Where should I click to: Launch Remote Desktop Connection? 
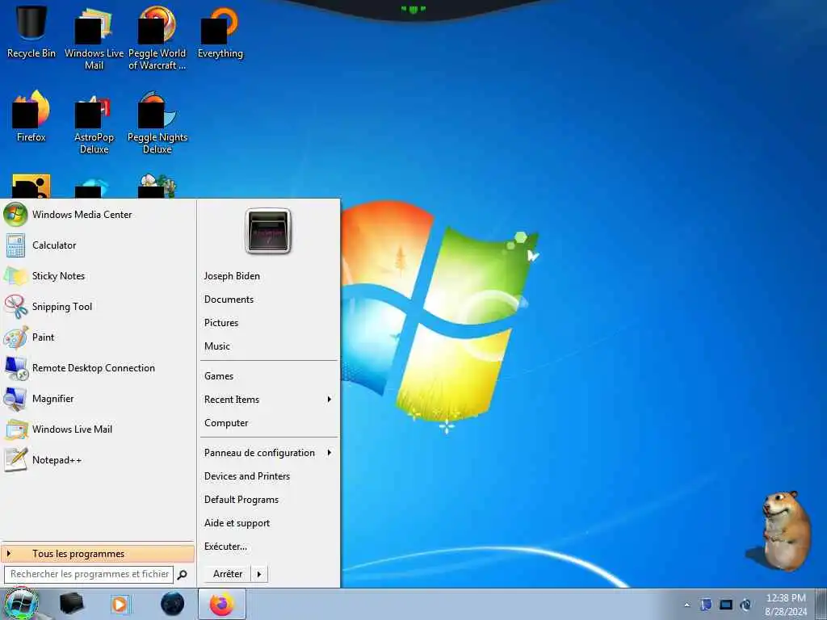tap(98, 368)
